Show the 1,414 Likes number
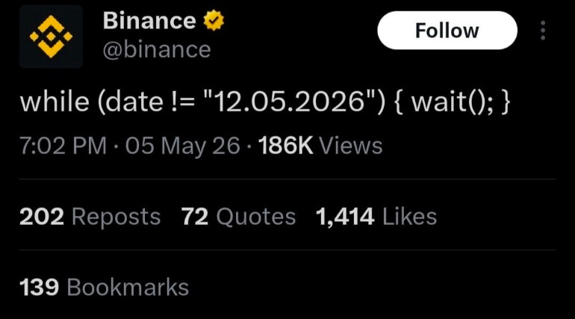Viewport: 575px width, 319px height. pos(345,217)
